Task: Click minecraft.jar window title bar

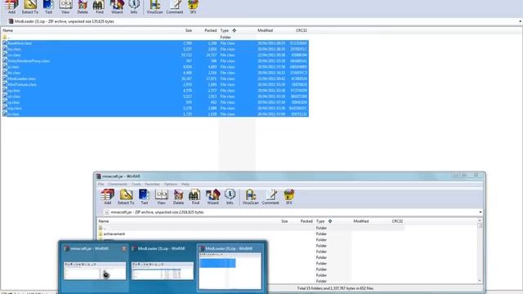Action: [x=289, y=176]
